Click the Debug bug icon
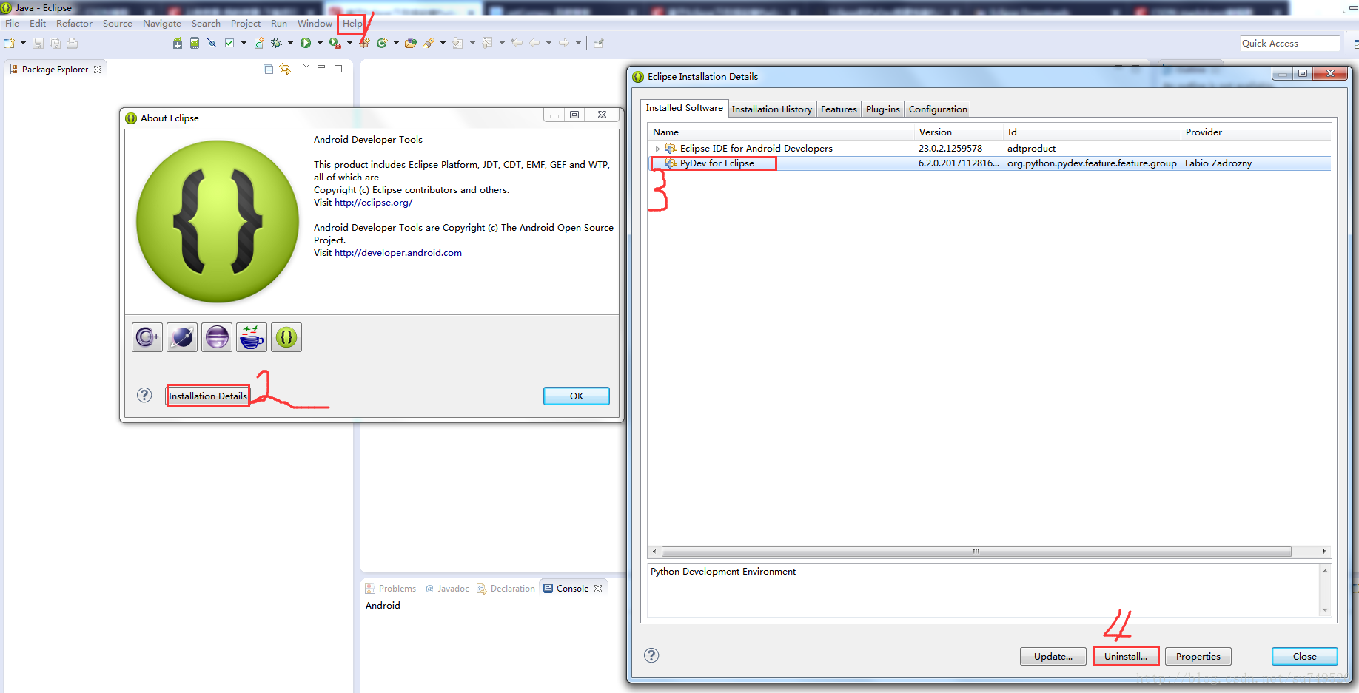 276,43
